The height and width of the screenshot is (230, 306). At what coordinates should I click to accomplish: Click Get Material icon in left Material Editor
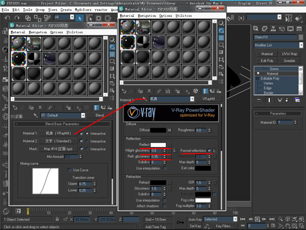click(x=15, y=107)
